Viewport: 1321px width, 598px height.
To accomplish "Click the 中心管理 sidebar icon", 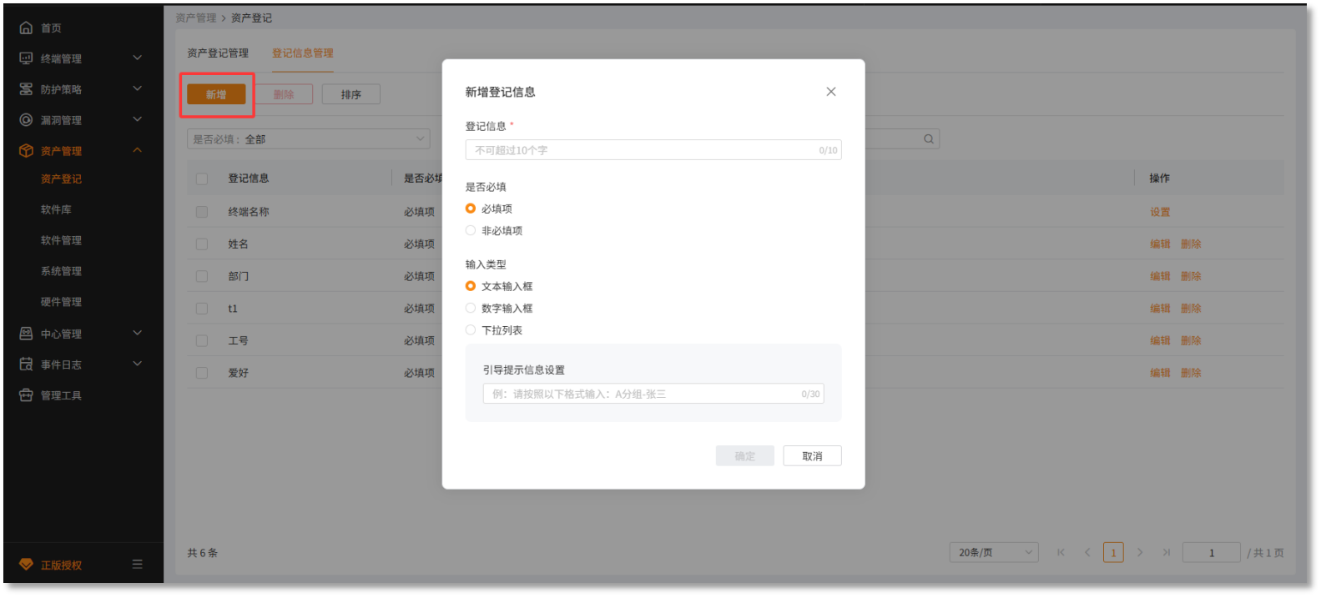I will tap(26, 334).
